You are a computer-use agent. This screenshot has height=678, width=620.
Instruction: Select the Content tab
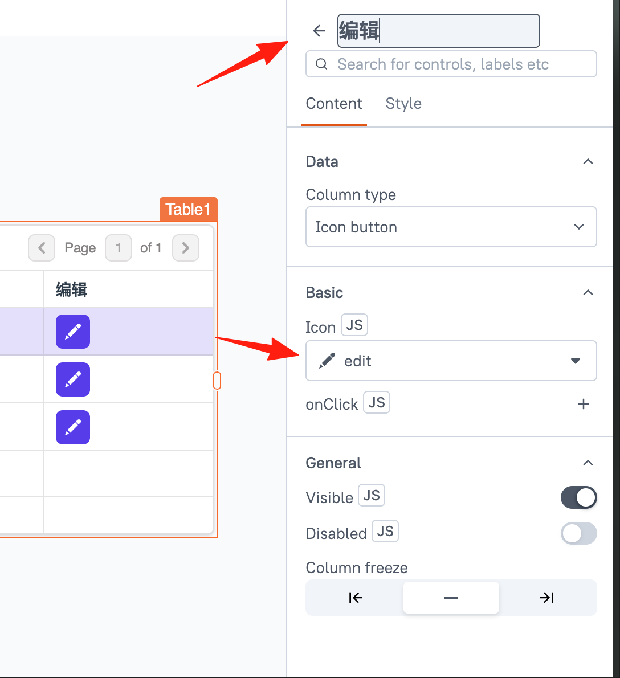coord(334,104)
